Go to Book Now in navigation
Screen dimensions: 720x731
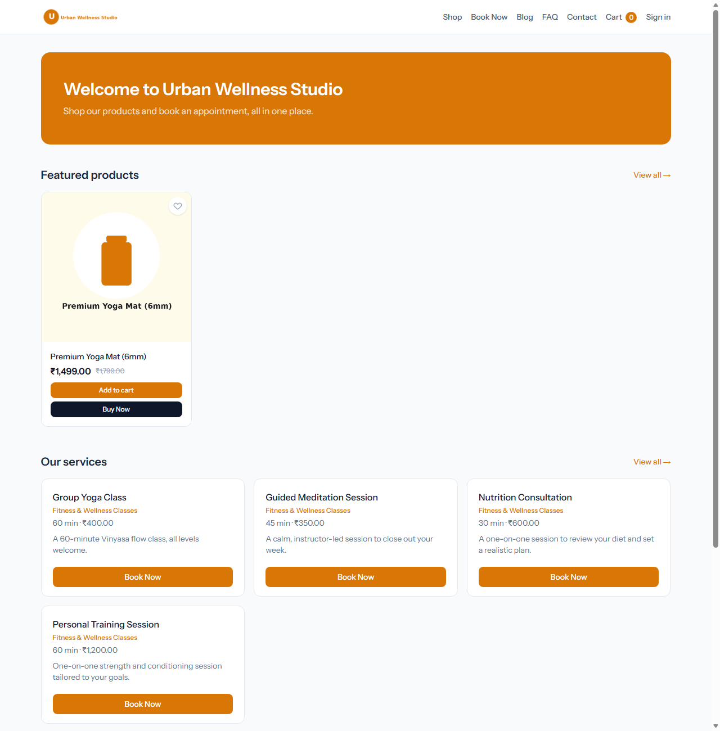(x=489, y=17)
